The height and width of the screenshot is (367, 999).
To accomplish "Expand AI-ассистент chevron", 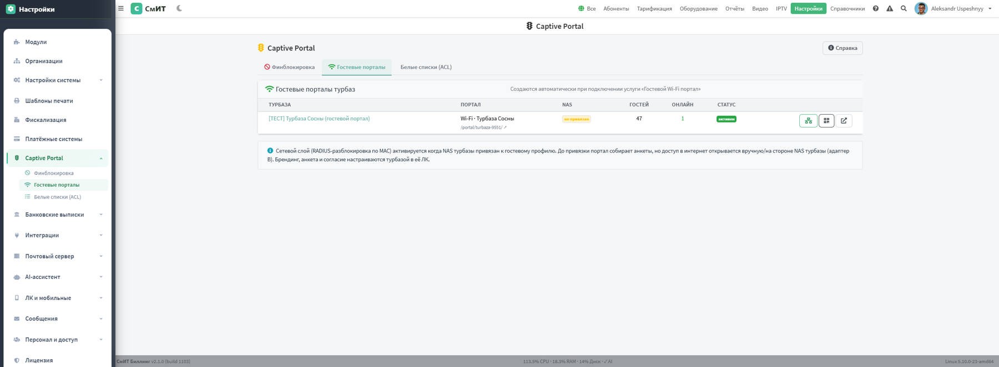I will (x=101, y=277).
